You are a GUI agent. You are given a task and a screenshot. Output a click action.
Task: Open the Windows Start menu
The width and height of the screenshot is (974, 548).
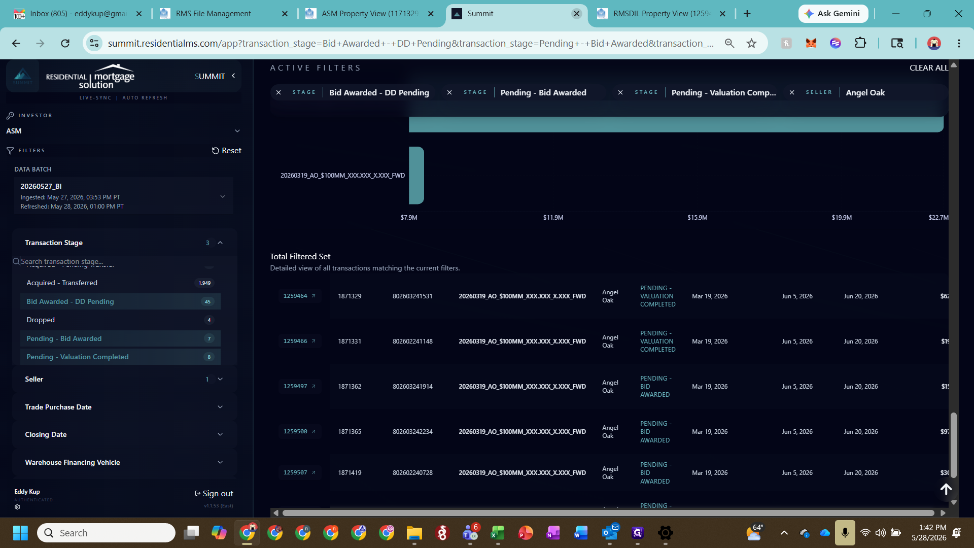pos(20,533)
